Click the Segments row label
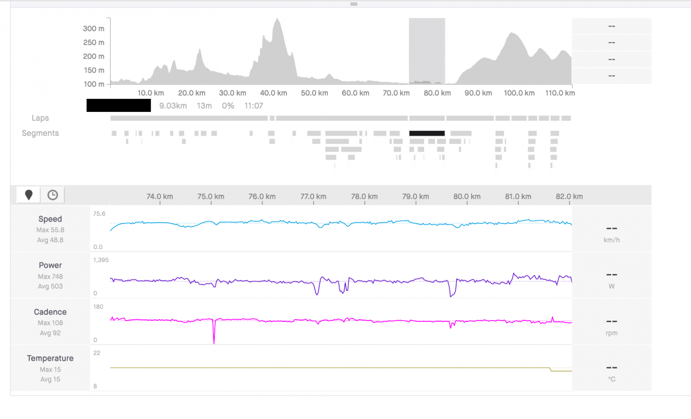The image size is (691, 419). (x=40, y=133)
